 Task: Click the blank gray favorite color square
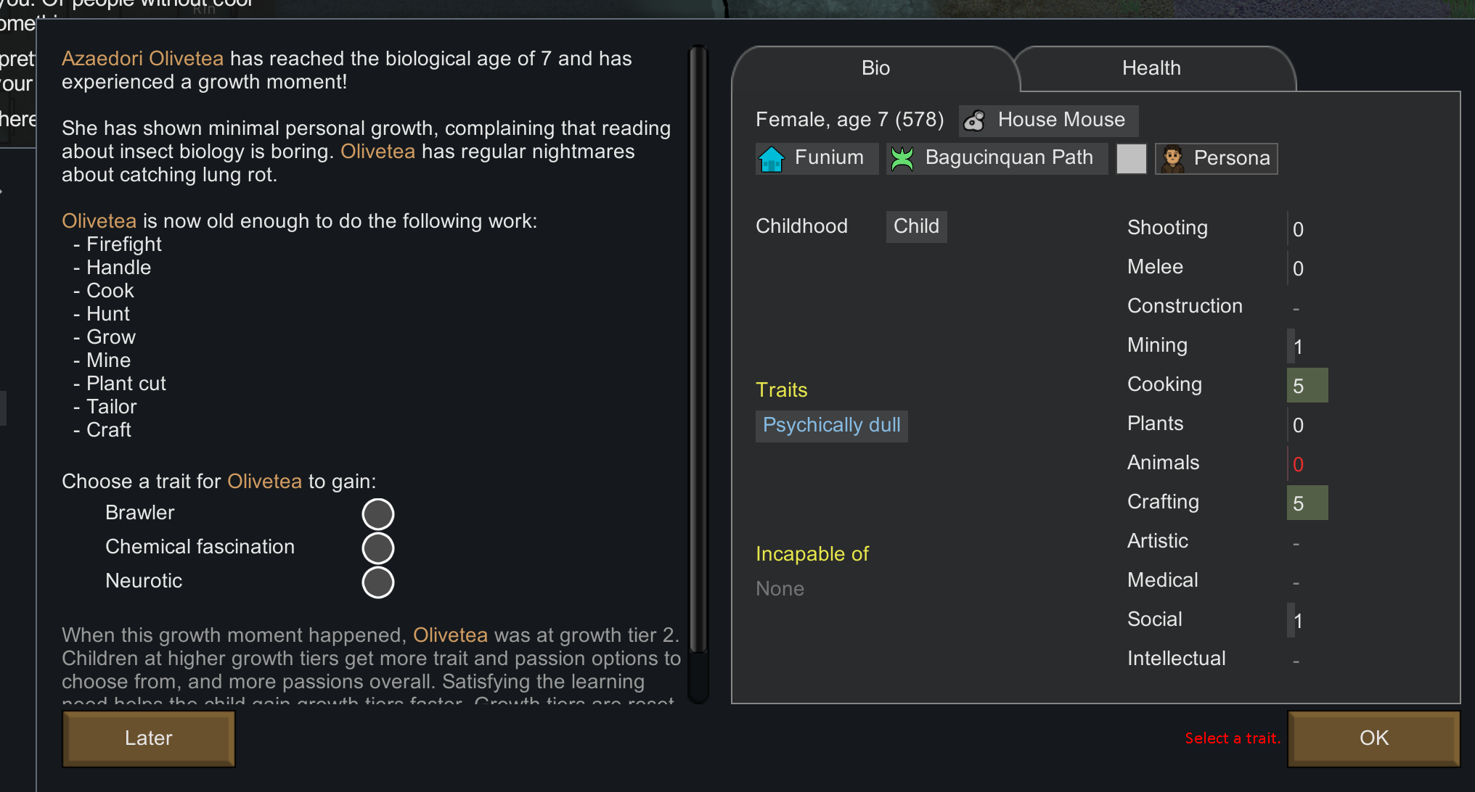coord(1131,158)
